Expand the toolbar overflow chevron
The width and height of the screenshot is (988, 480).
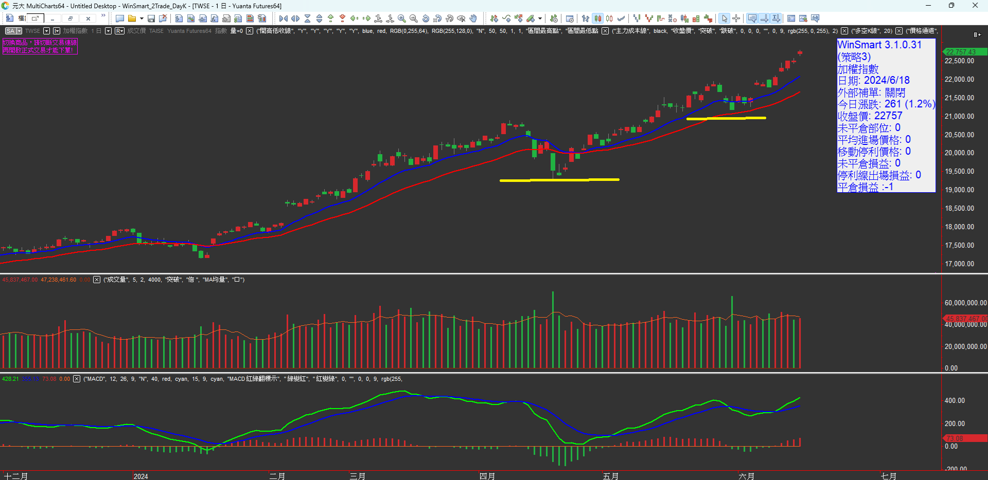[103, 16]
